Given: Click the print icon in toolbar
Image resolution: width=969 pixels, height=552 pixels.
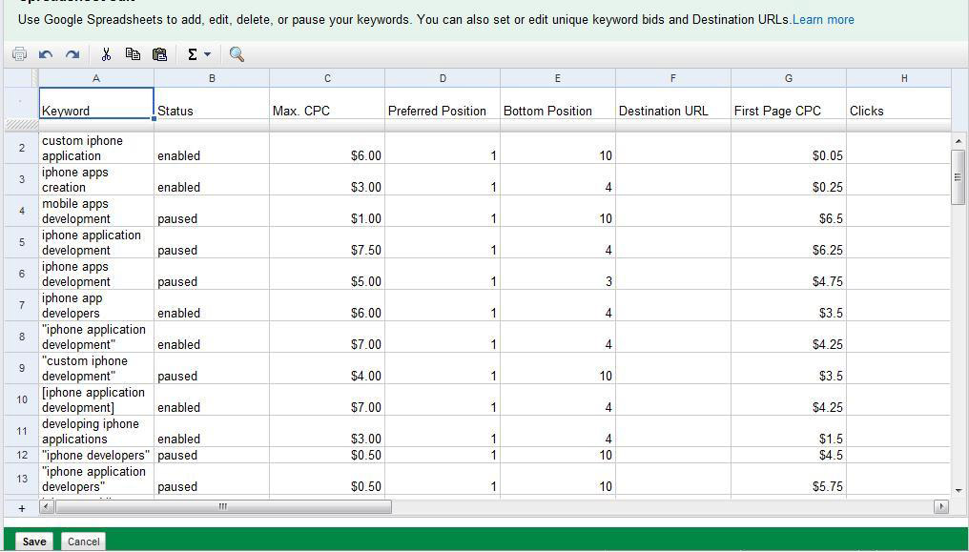Looking at the screenshot, I should [19, 54].
